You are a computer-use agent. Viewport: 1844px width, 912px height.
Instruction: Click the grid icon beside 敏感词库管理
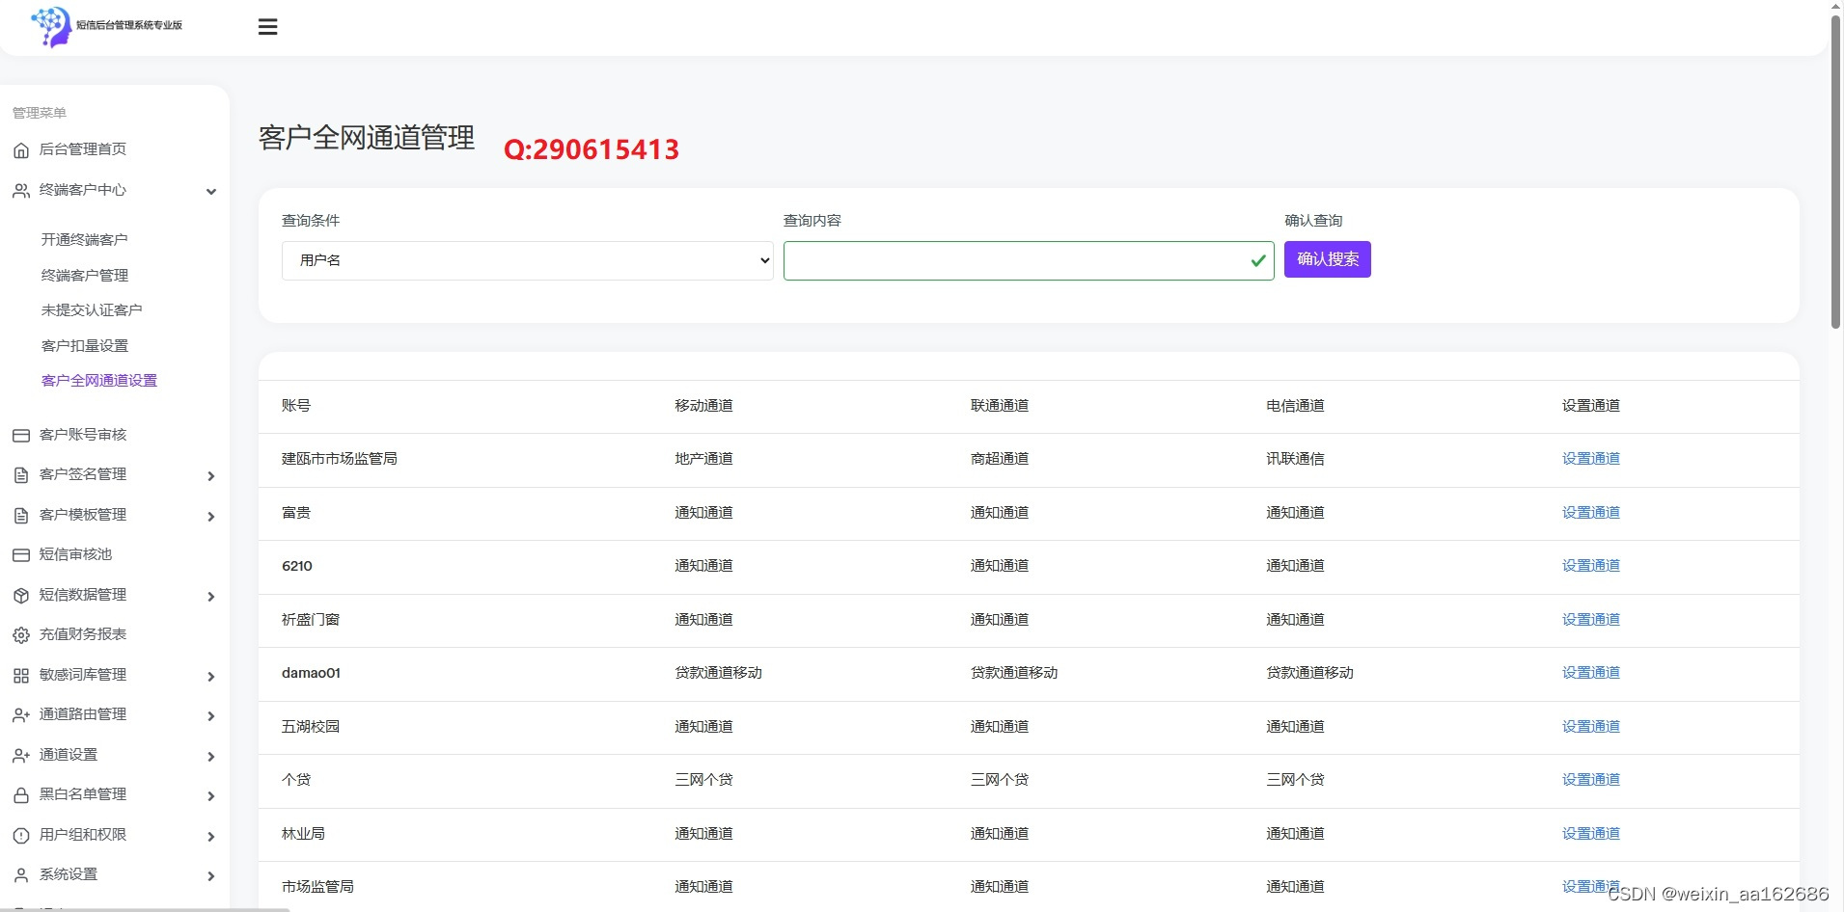coord(21,676)
